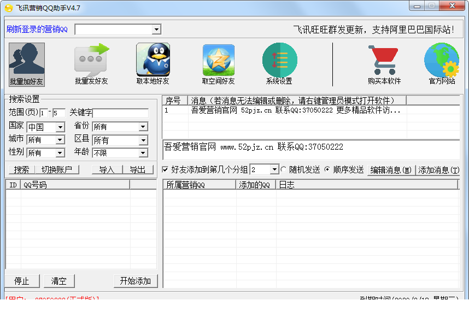Click the 消息 column header
This screenshot has height=312, width=469.
tap(297, 101)
